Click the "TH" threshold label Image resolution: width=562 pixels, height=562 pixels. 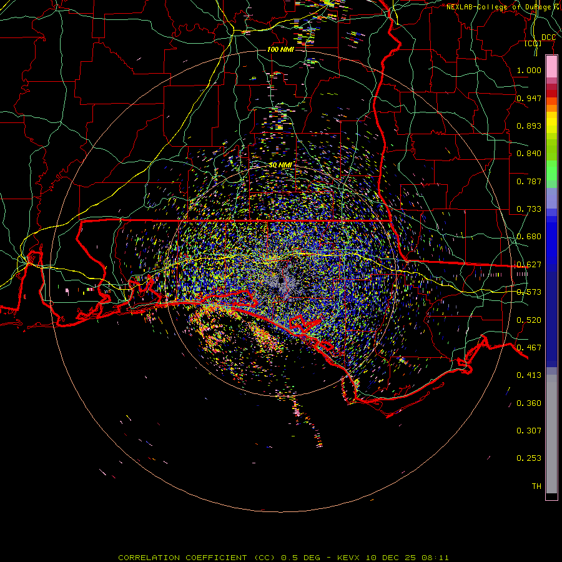click(x=536, y=486)
